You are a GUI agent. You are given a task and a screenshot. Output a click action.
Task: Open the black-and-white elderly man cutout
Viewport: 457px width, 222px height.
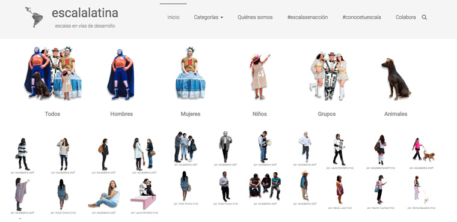(x=225, y=147)
